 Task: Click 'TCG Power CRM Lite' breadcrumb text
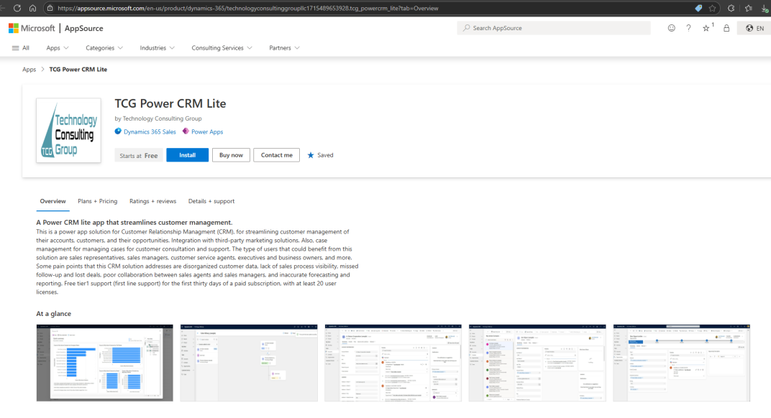coord(78,69)
